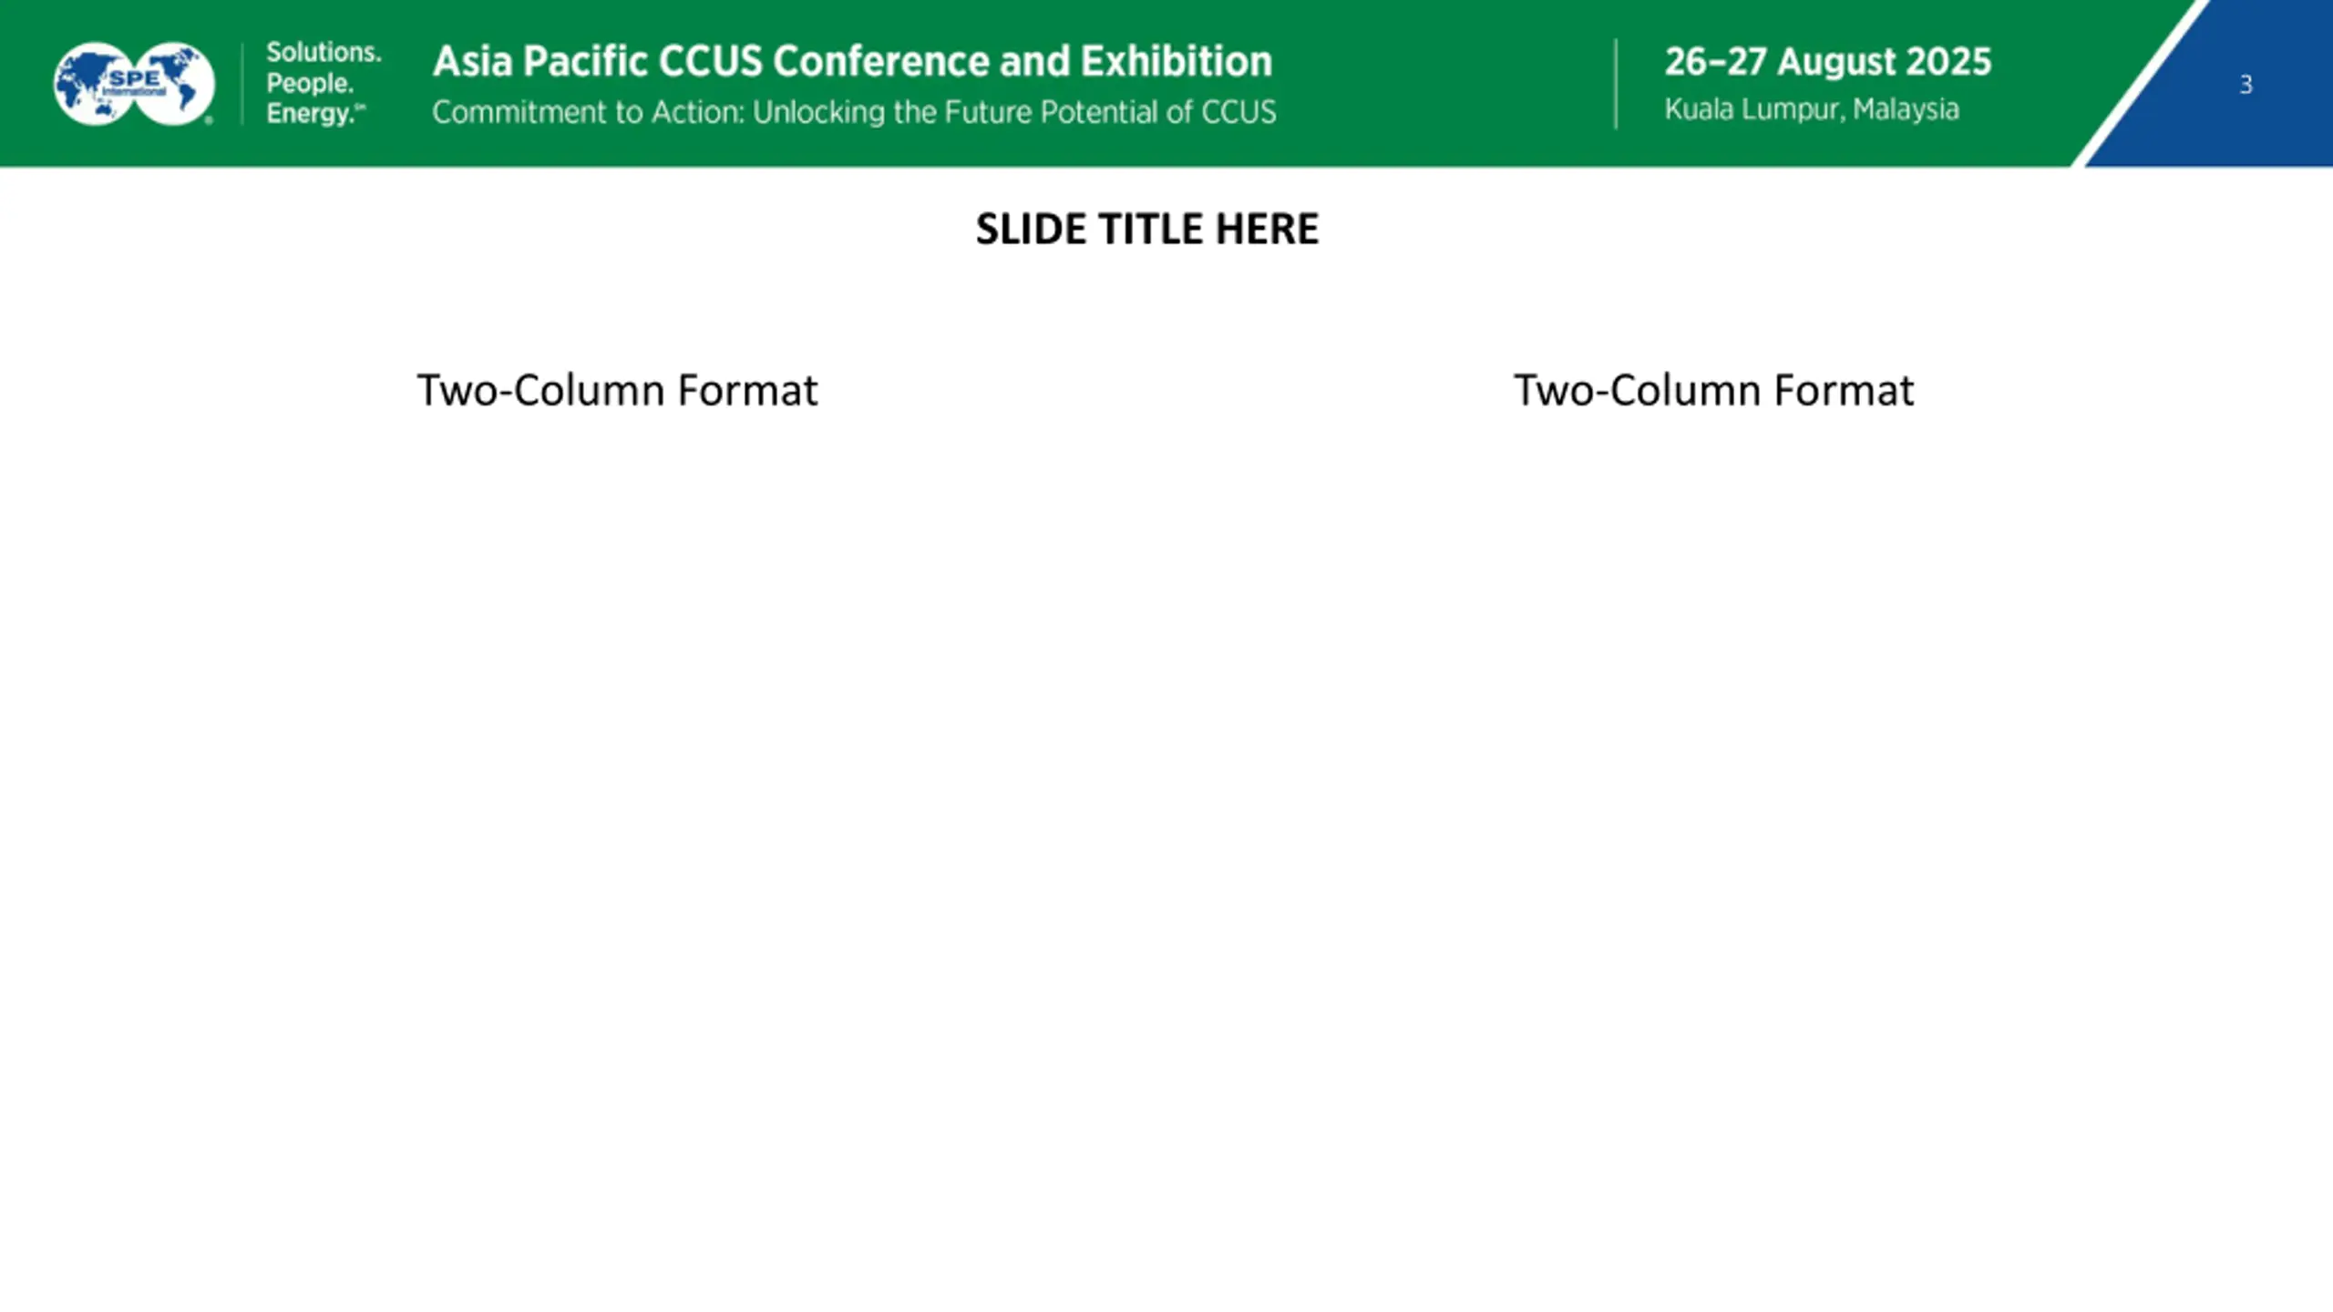This screenshot has height=1312, width=2333.
Task: Click the slide number 3
Action: click(2246, 85)
